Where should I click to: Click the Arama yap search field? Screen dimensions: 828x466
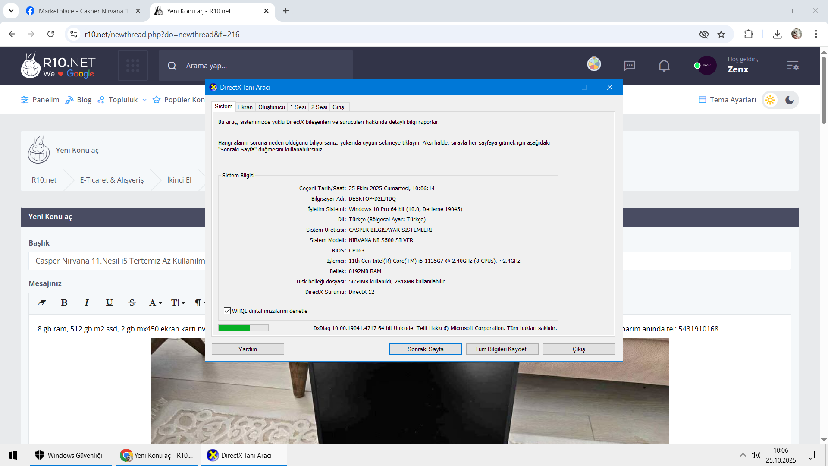256,66
